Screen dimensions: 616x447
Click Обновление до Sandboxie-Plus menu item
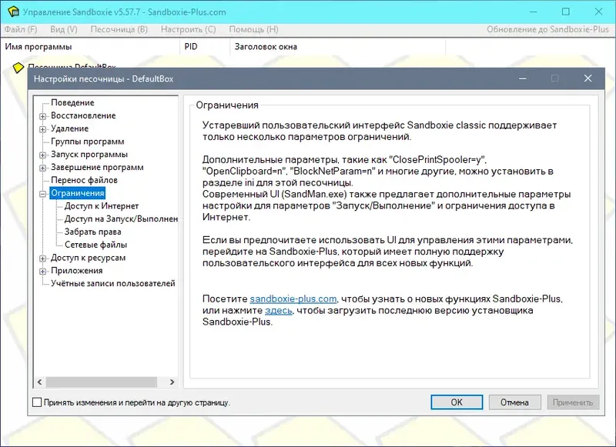547,29
